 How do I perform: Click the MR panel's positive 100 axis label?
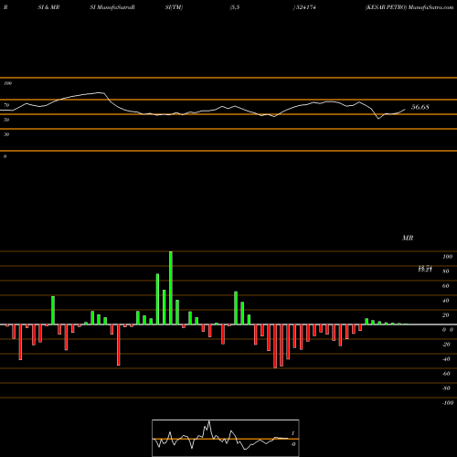(447, 257)
